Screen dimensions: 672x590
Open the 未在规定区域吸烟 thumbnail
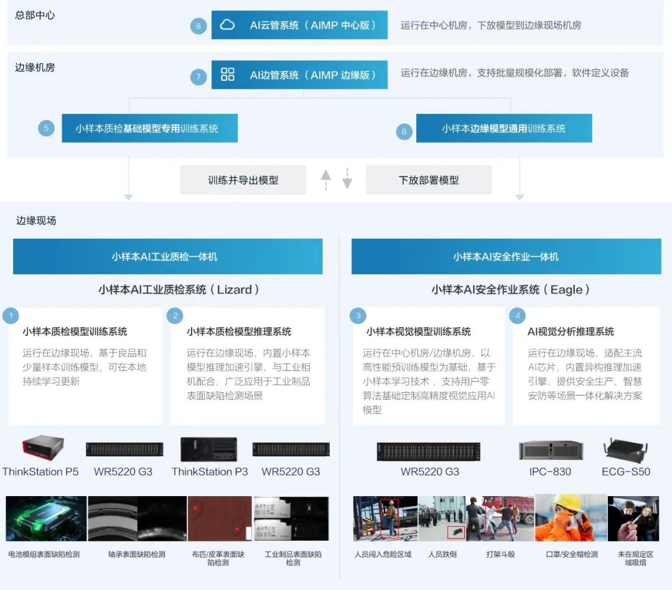633,519
